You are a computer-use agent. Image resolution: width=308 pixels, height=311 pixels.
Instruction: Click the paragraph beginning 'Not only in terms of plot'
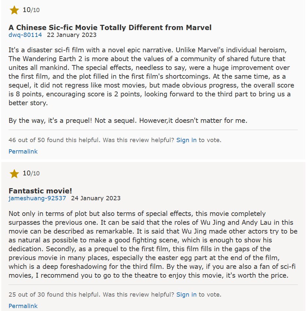pyautogui.click(x=153, y=245)
